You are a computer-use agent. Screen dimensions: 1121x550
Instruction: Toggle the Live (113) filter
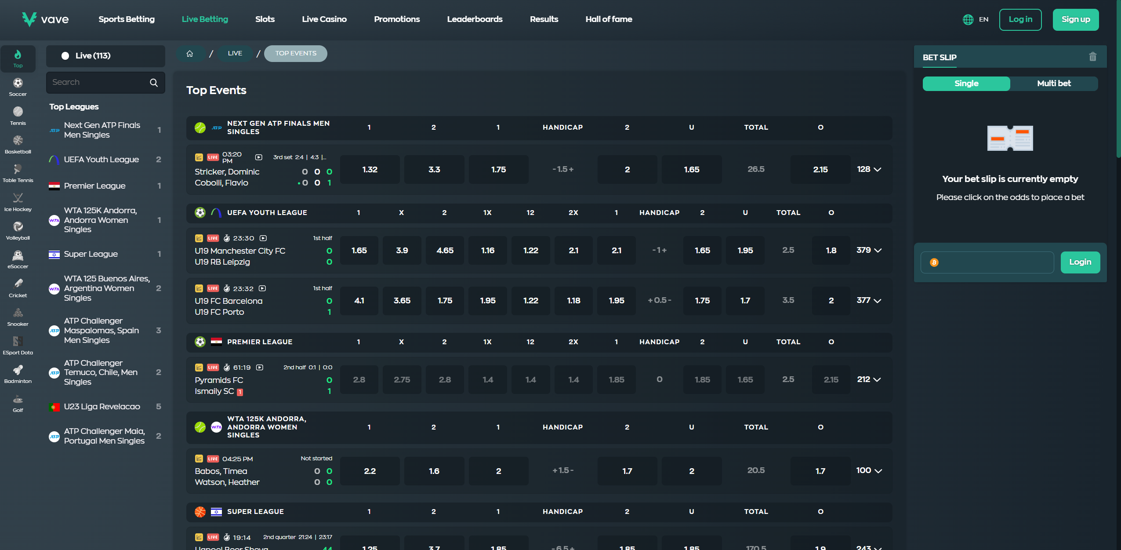(105, 56)
